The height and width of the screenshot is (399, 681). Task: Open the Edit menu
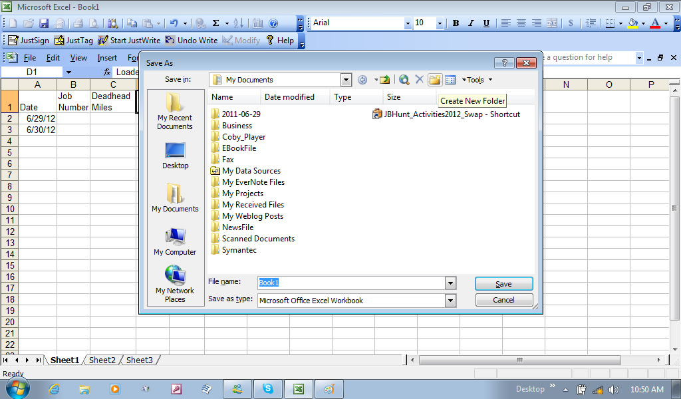53,58
